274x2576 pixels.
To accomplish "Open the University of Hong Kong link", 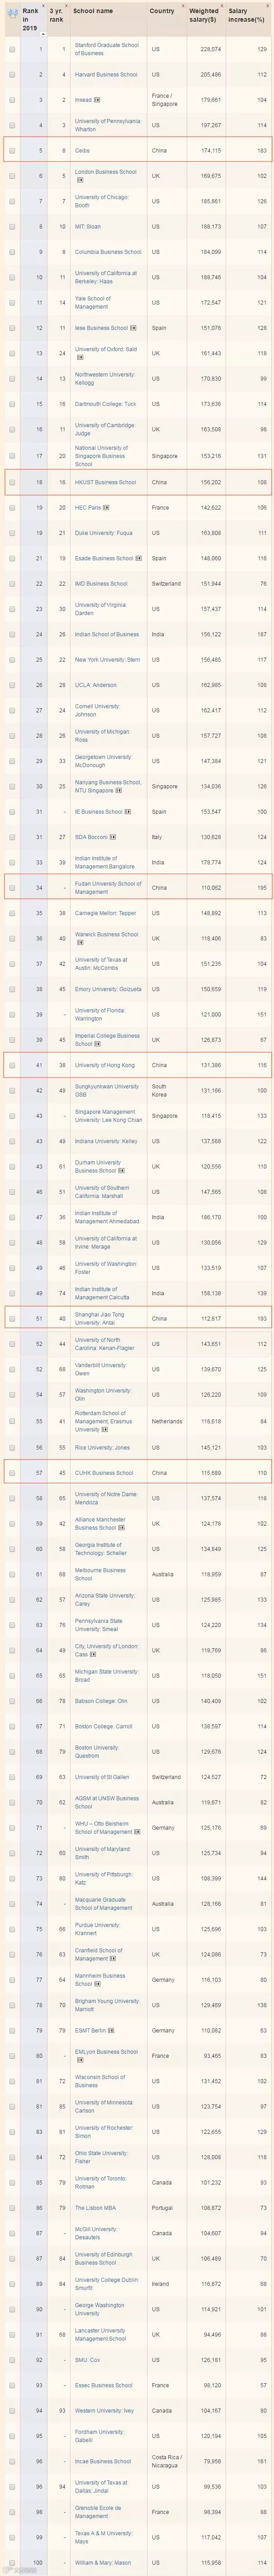I will 104,1066.
